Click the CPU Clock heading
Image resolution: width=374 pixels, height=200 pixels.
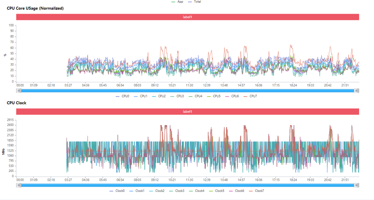pos(16,103)
